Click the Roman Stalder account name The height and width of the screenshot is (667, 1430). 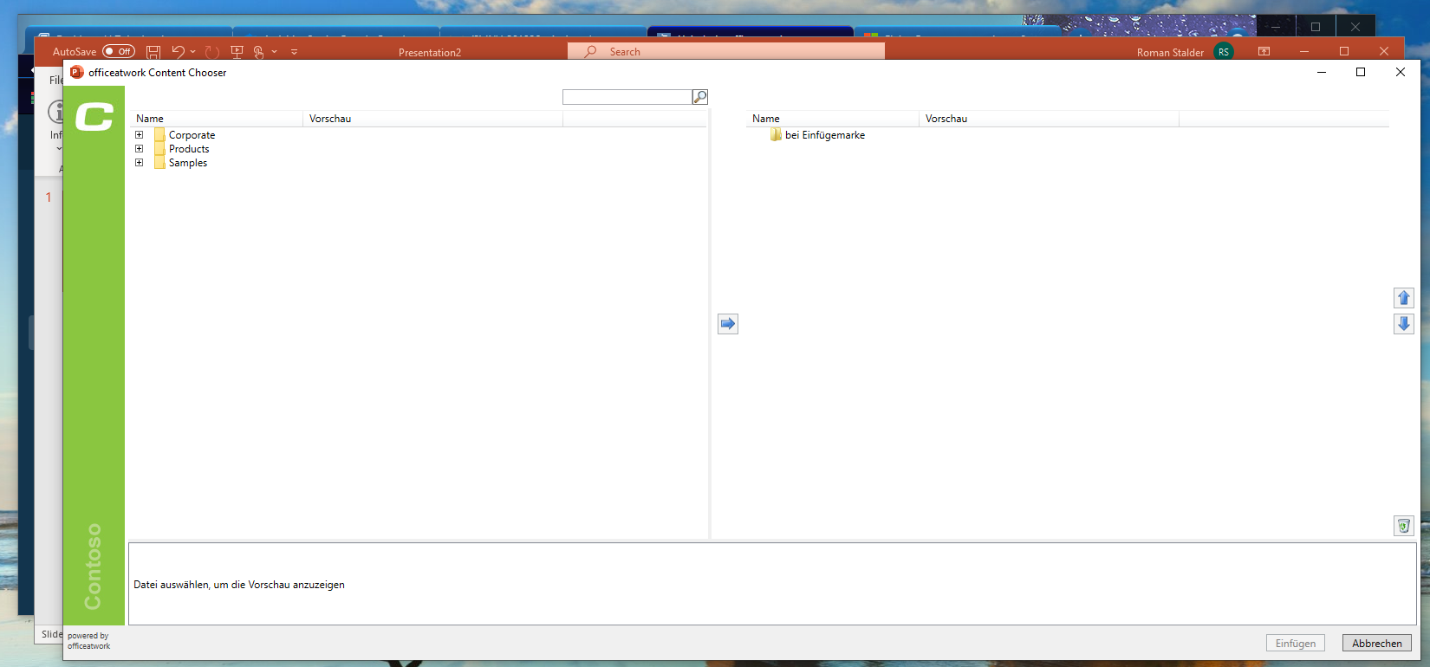[1170, 53]
